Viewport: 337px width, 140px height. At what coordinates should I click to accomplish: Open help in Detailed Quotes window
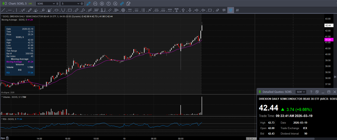(x=311, y=92)
